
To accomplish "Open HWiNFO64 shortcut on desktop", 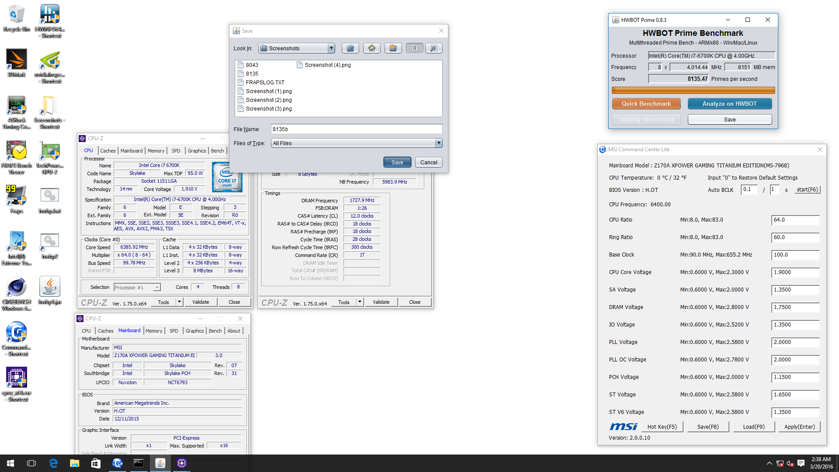I will click(x=50, y=21).
